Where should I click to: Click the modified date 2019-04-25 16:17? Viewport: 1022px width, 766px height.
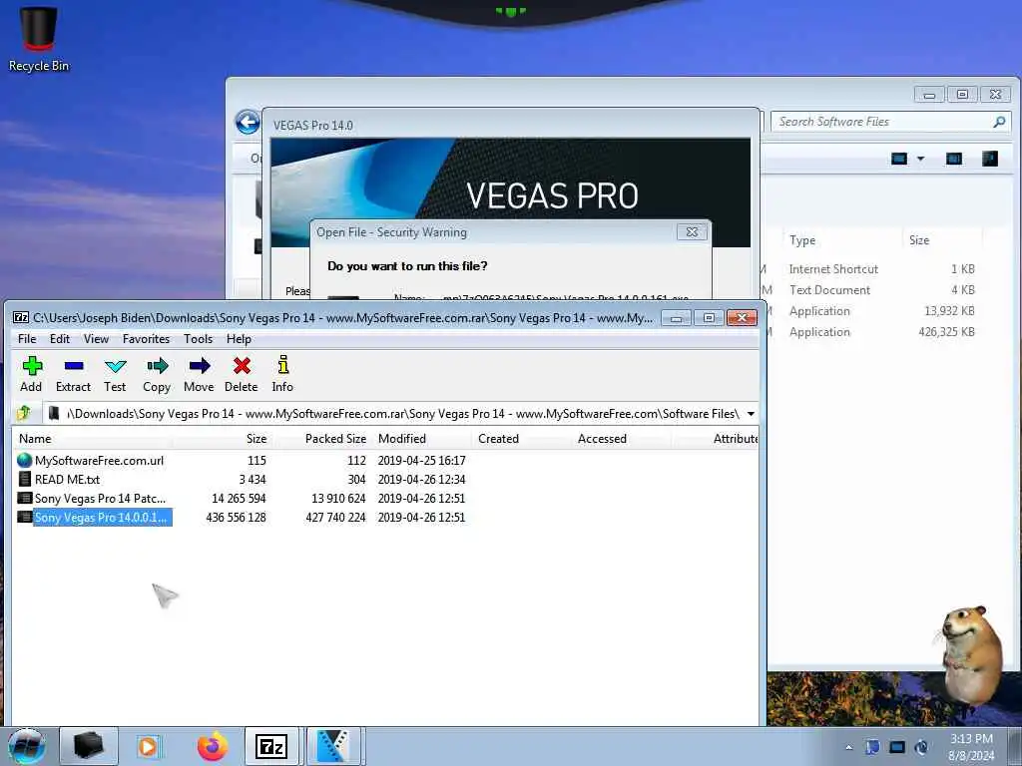422,461
